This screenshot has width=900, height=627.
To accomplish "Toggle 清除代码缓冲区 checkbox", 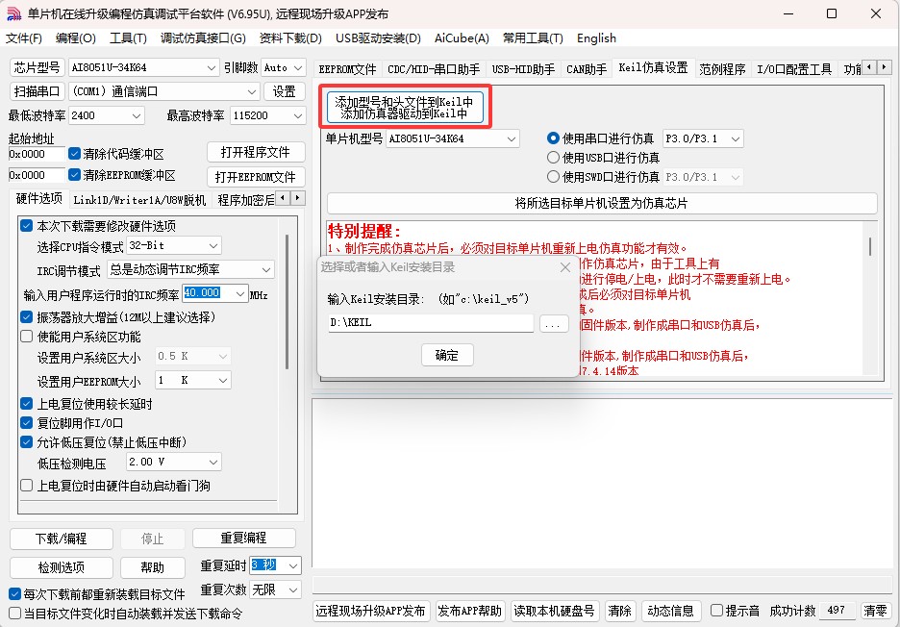I will coord(74,154).
